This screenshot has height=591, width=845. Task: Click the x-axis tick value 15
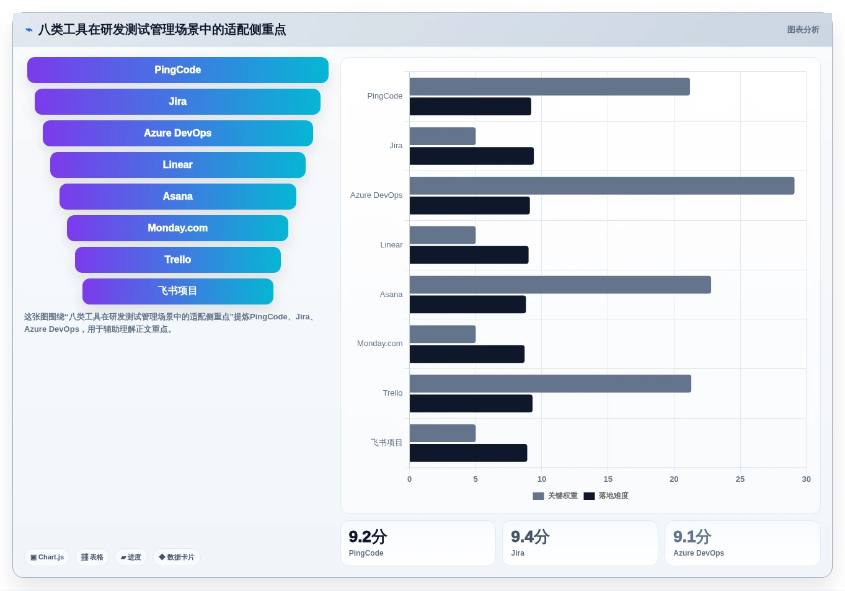(x=608, y=479)
